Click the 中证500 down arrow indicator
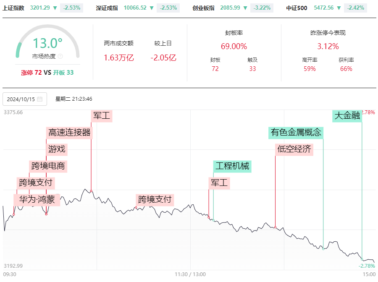 pyautogui.click(x=339, y=8)
